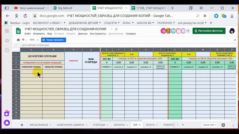Expand the ПОЛЕЗНОЕ bookmarks folder

point(166,23)
